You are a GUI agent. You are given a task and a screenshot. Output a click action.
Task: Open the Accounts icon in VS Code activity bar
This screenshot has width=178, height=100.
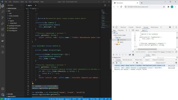tap(3, 89)
